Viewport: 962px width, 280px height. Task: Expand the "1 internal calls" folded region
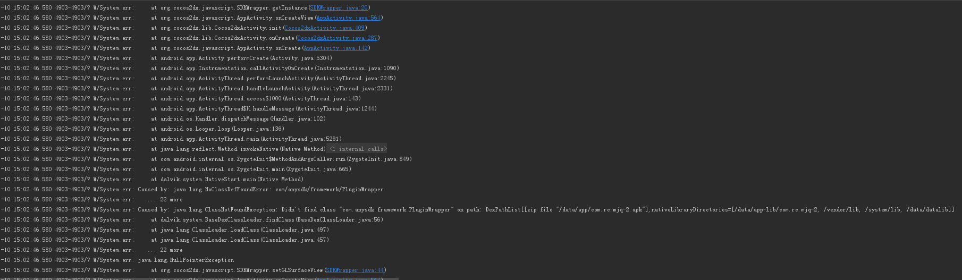point(358,149)
